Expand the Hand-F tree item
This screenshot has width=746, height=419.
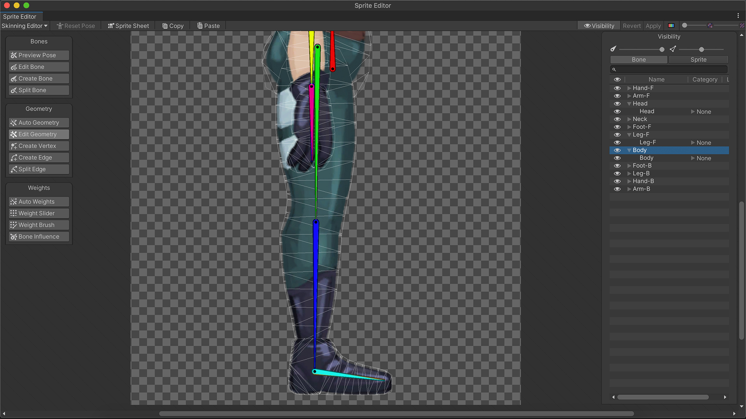point(630,88)
